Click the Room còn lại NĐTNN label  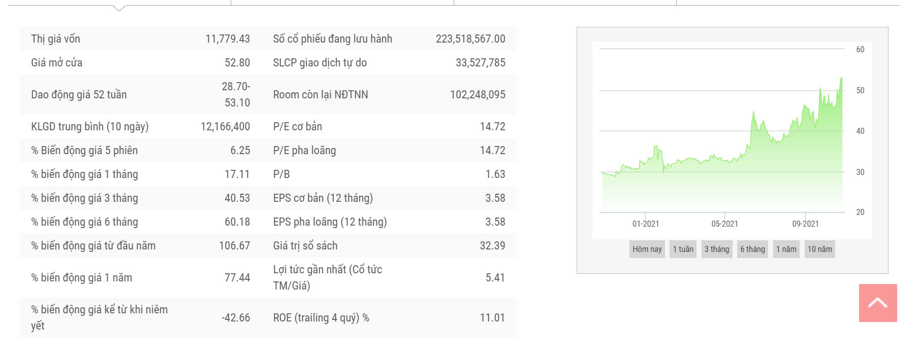coord(320,95)
